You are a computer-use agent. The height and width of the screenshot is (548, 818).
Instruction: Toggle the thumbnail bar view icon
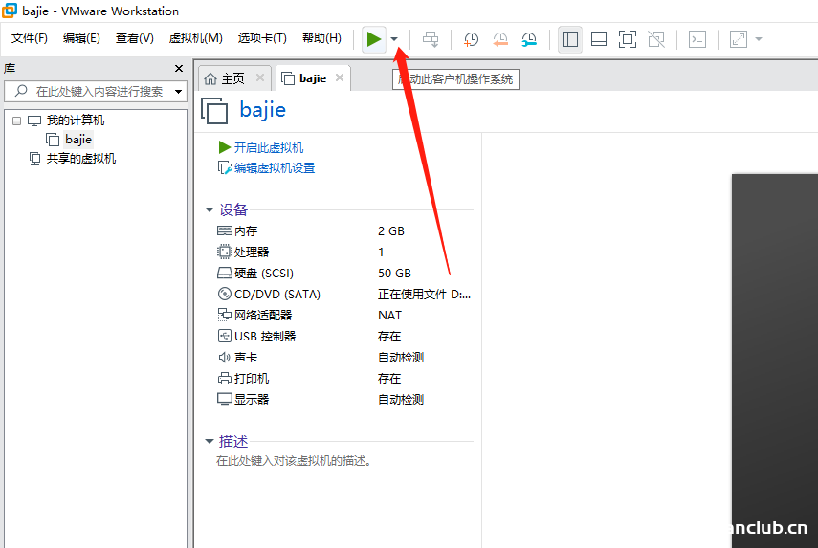pyautogui.click(x=598, y=39)
